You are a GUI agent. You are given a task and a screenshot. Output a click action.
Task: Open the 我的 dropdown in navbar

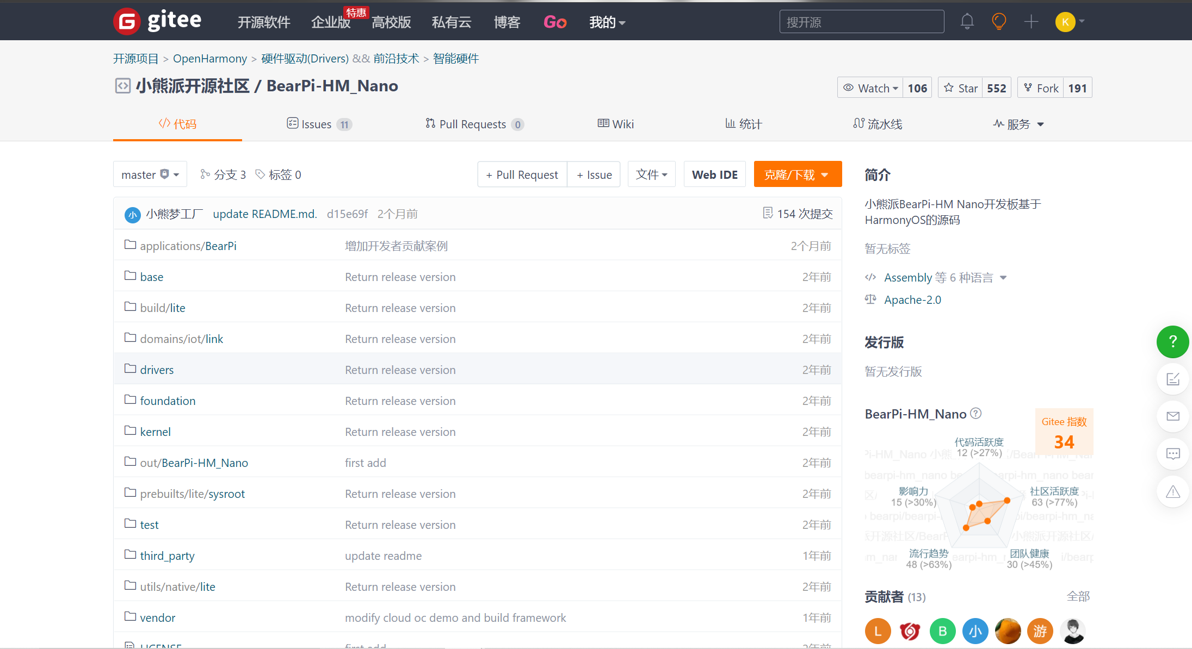(607, 22)
